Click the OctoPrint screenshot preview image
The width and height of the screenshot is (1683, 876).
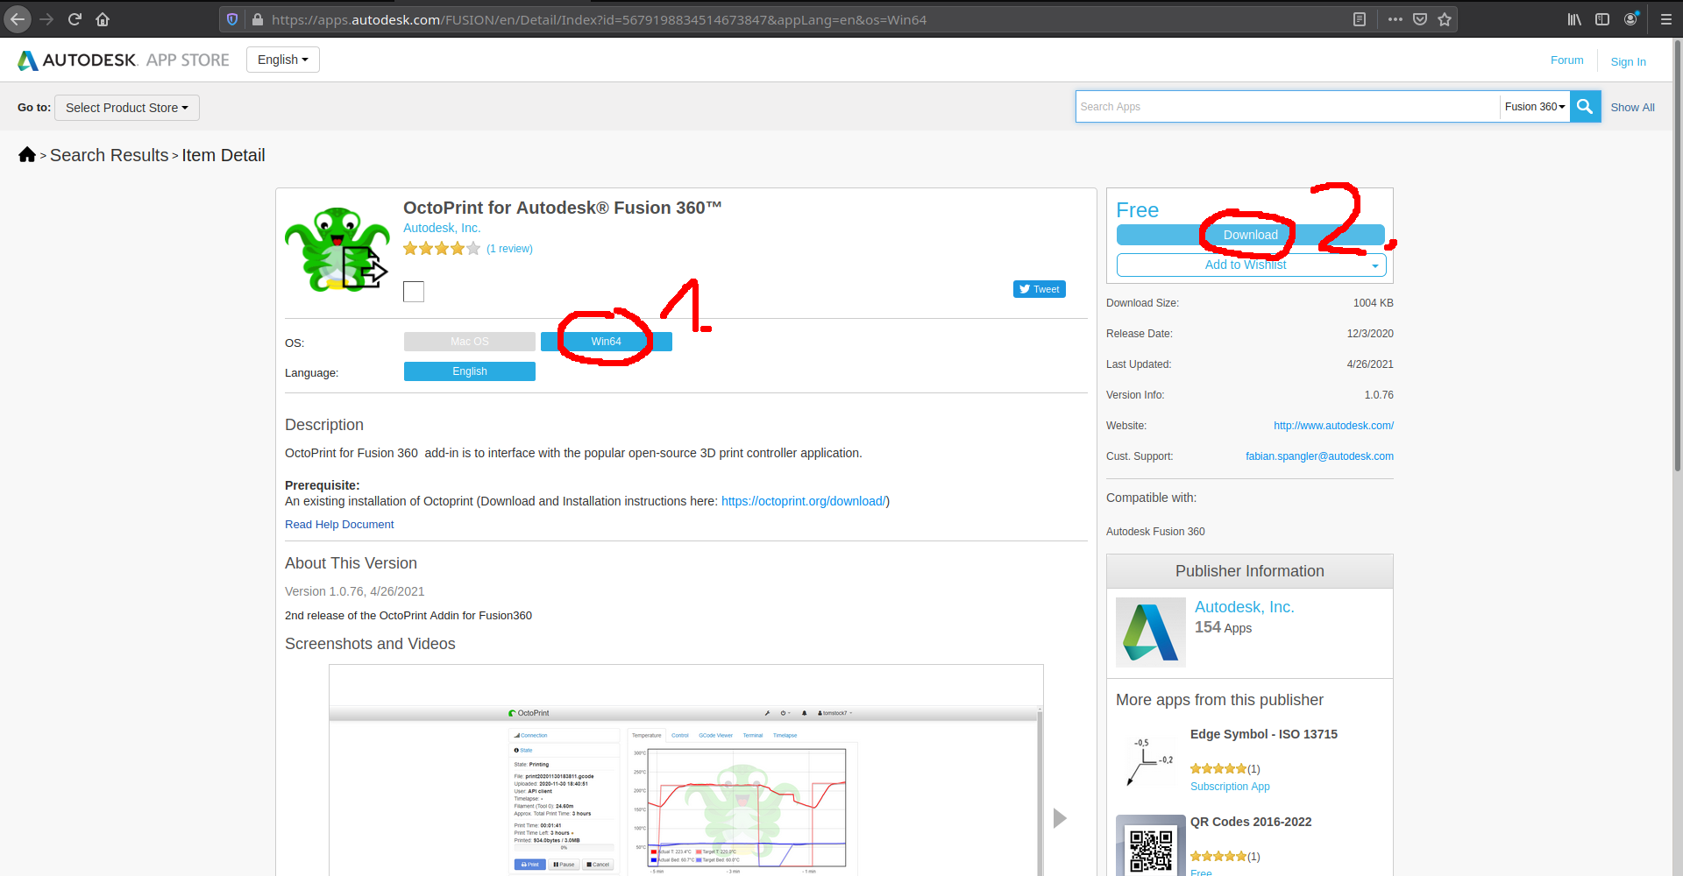pos(686,771)
